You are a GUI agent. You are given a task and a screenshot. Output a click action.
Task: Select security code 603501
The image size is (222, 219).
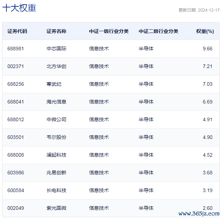pos(16,137)
